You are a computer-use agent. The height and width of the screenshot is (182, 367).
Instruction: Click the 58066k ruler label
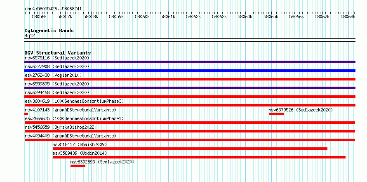point(297,17)
